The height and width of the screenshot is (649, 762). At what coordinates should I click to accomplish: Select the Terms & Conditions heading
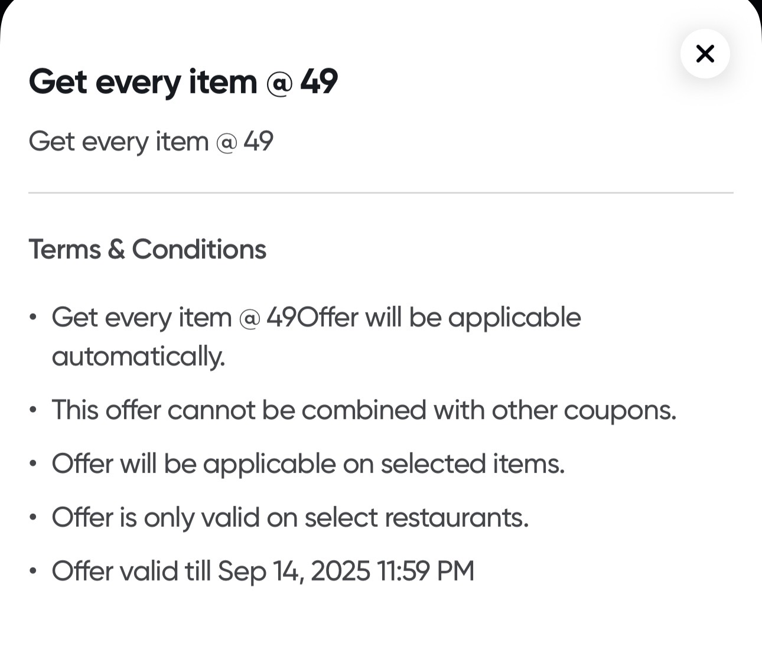pos(147,249)
